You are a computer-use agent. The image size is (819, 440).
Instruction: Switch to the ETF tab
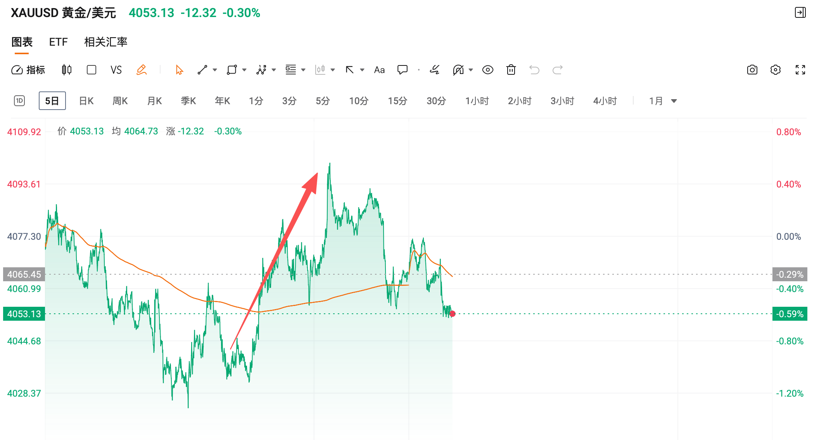click(58, 42)
